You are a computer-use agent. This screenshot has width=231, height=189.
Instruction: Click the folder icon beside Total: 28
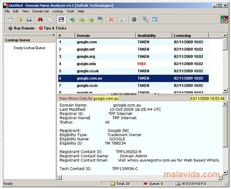pyautogui.click(x=112, y=184)
